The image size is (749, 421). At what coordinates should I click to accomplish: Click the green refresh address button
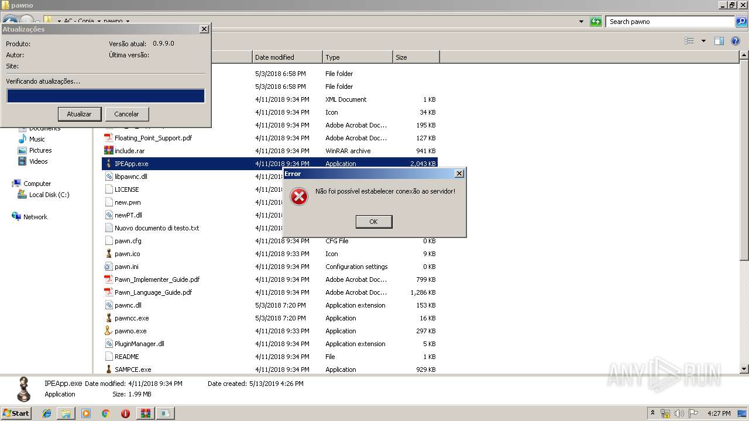596,22
